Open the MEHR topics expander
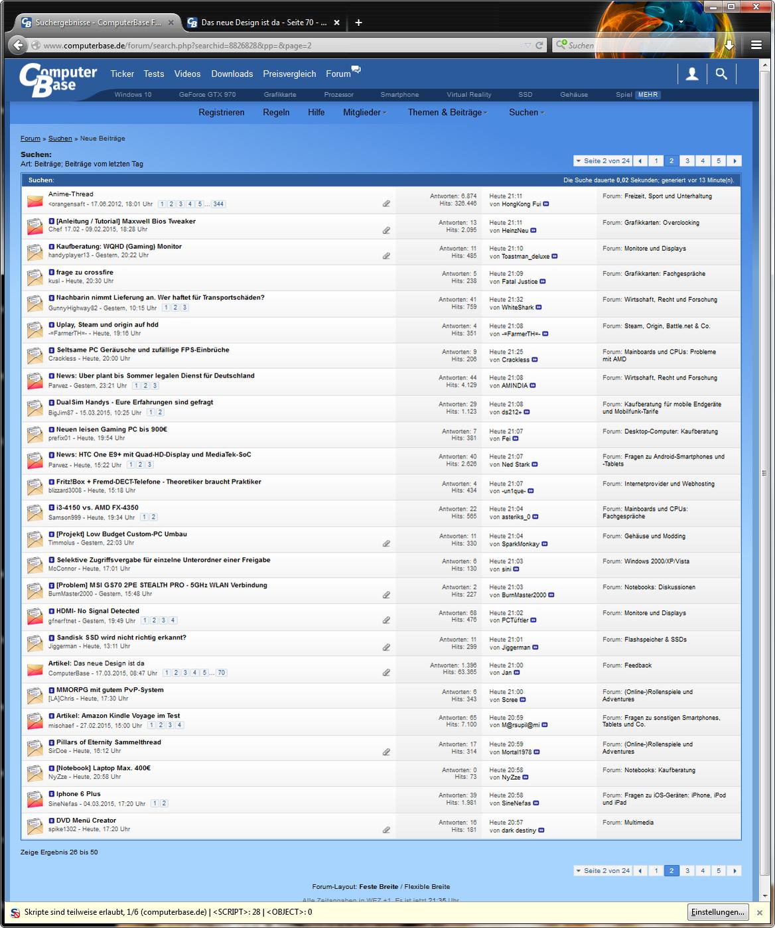This screenshot has height=928, width=775. click(648, 95)
